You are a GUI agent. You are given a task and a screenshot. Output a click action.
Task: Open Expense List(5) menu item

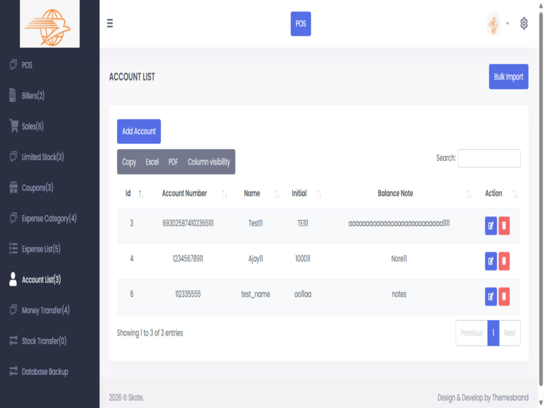(x=41, y=249)
